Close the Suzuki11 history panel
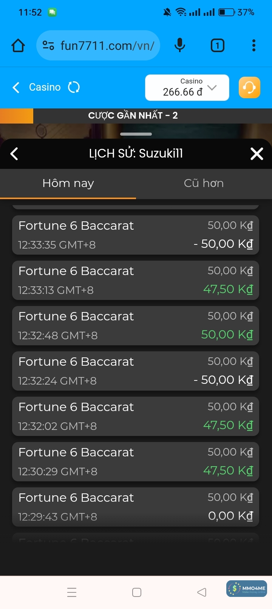 pos(257,154)
